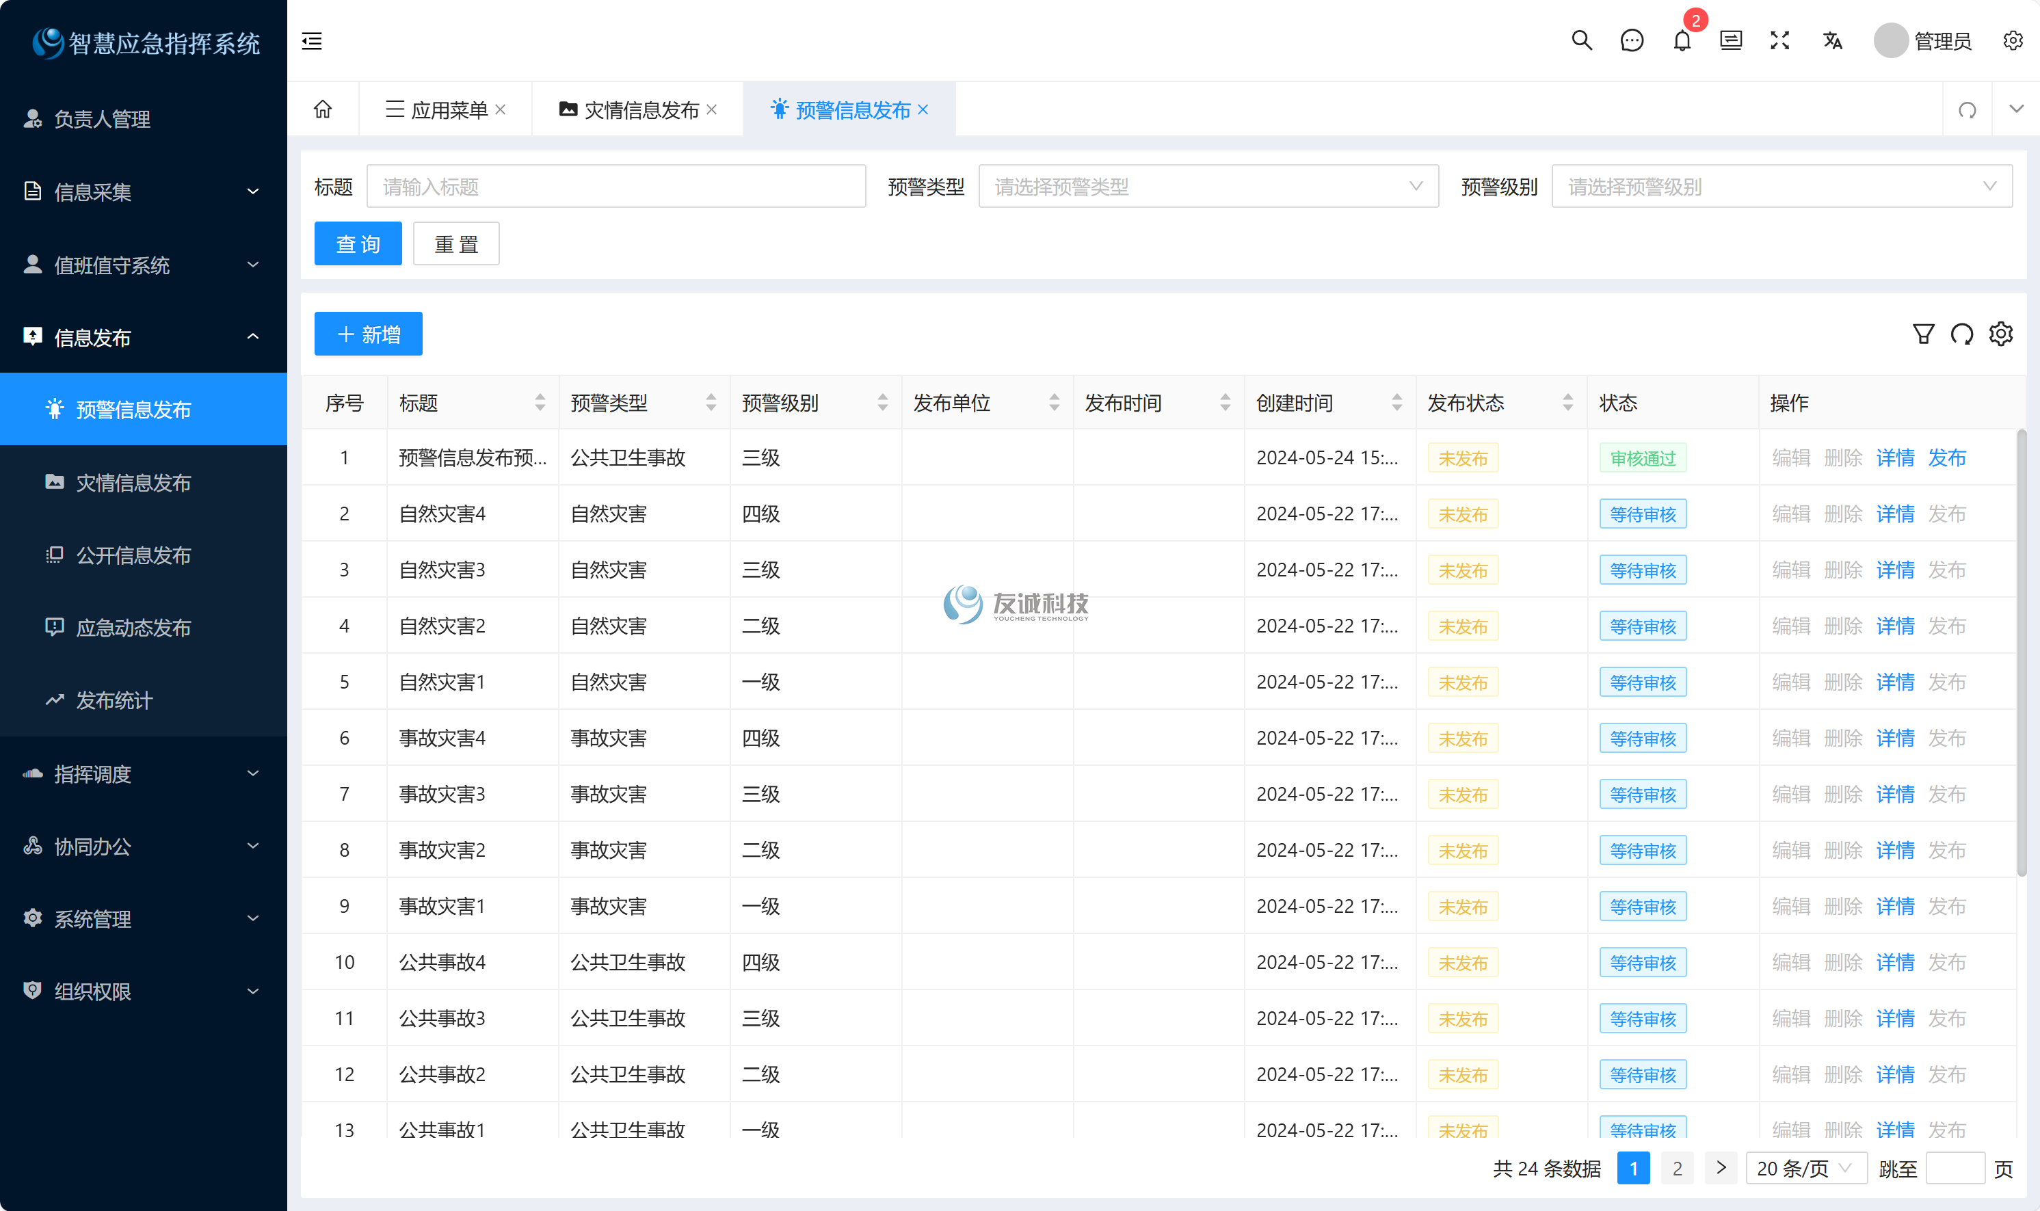Click the table vertical scrollbar
This screenshot has width=2040, height=1211.
pos(2022,653)
